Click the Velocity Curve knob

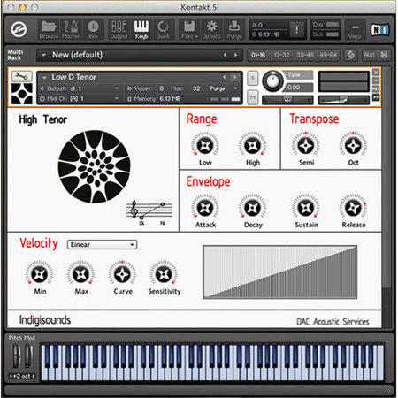[122, 274]
